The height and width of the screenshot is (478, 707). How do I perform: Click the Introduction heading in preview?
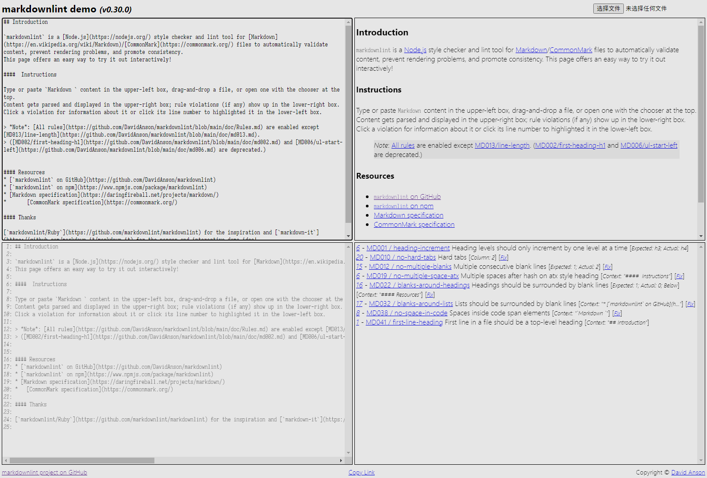382,32
